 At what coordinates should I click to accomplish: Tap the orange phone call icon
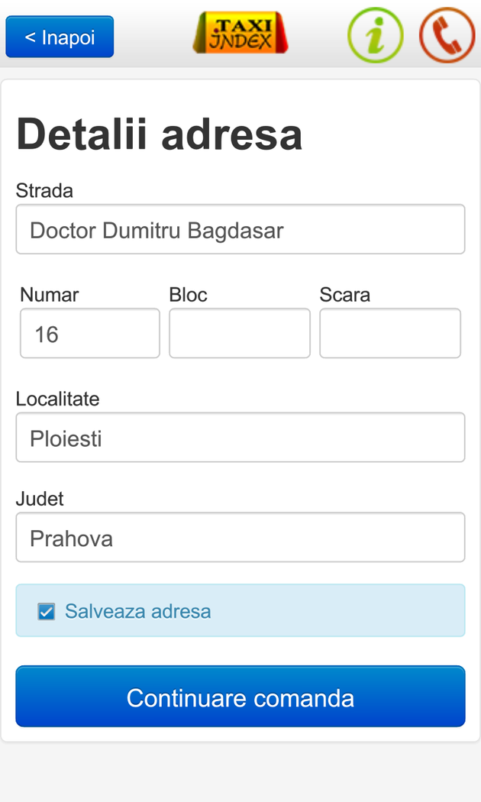click(447, 35)
